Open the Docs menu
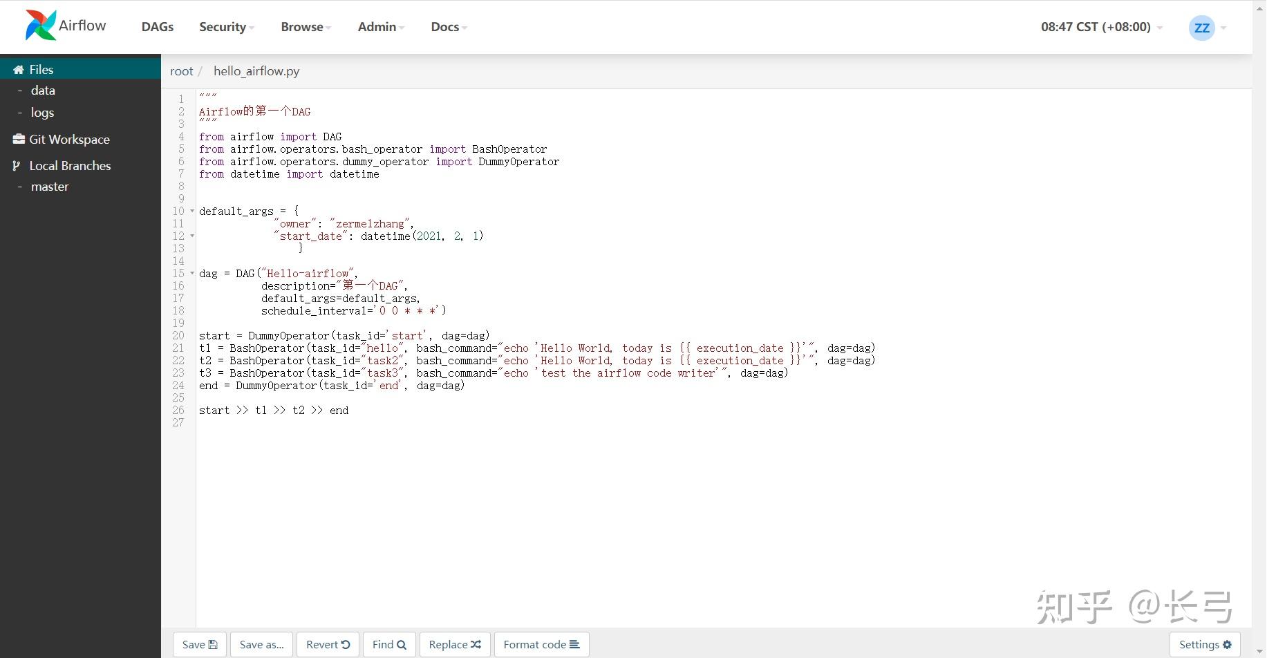1267x658 pixels. (444, 26)
